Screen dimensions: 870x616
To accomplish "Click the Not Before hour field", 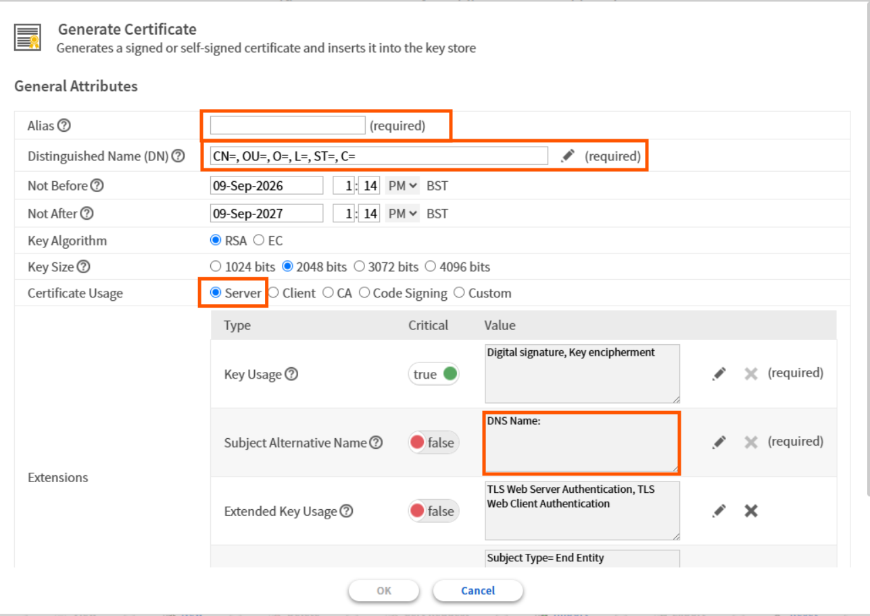I will [x=343, y=185].
